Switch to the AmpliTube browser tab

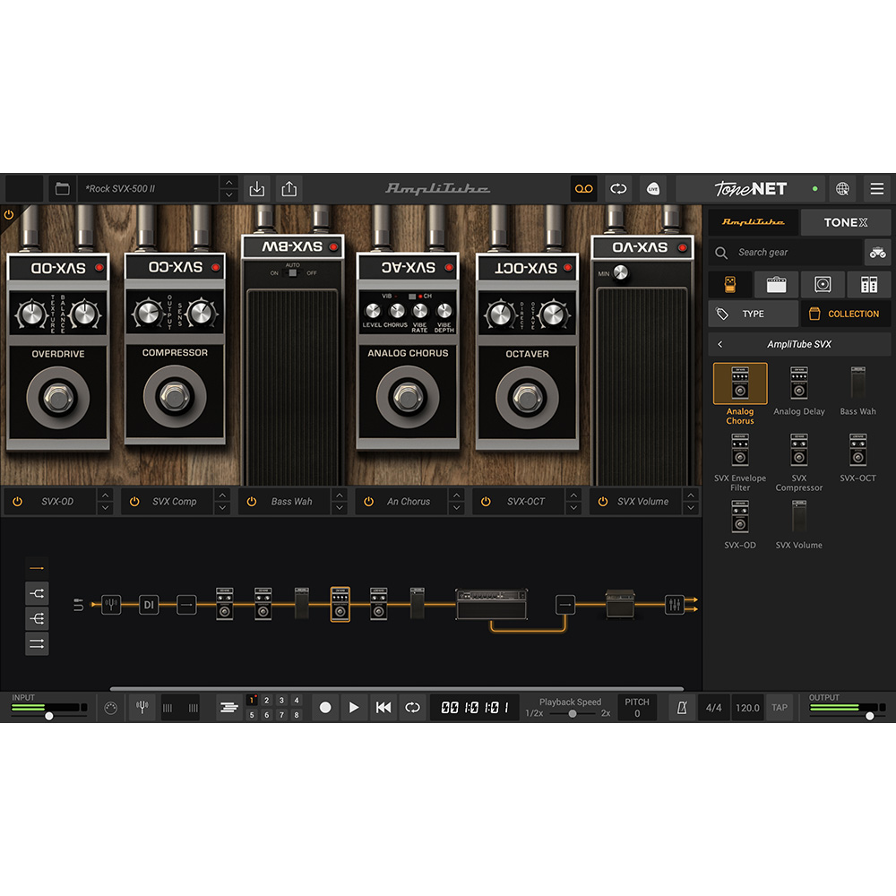[754, 222]
